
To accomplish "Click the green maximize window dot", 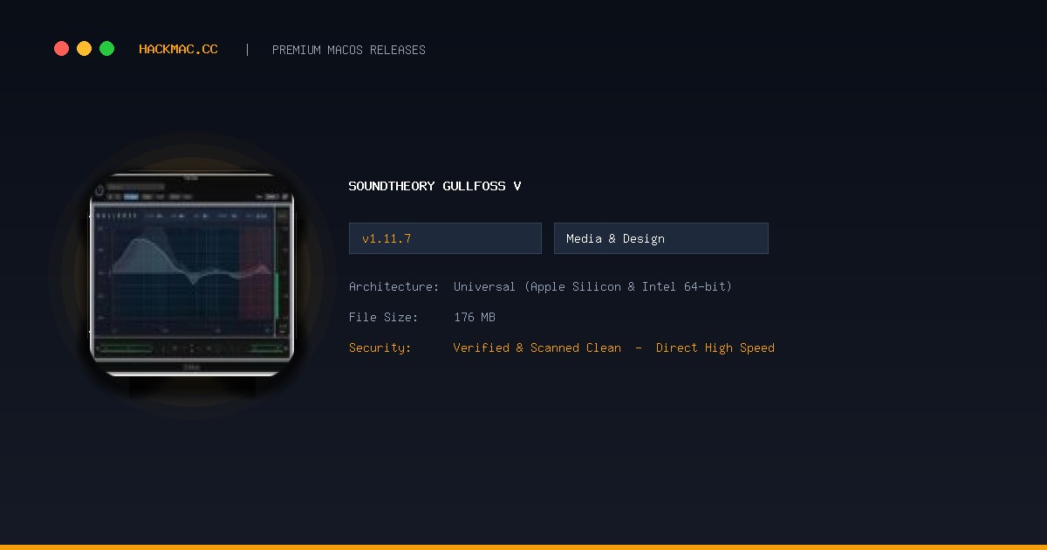I will click(x=106, y=49).
